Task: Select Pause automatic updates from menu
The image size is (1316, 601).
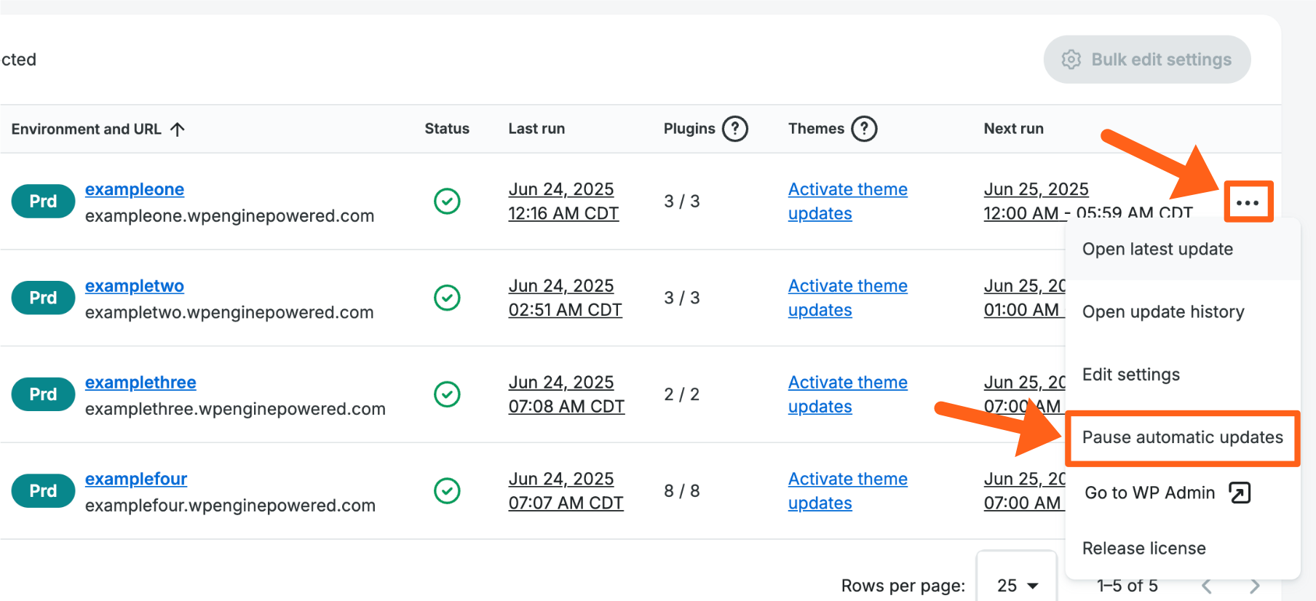Action: [1182, 437]
